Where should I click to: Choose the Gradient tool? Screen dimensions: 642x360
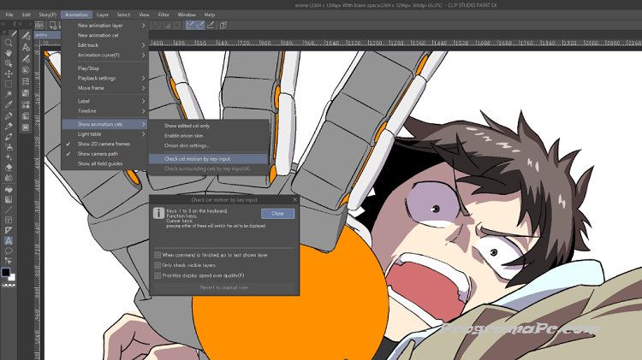click(x=9, y=199)
